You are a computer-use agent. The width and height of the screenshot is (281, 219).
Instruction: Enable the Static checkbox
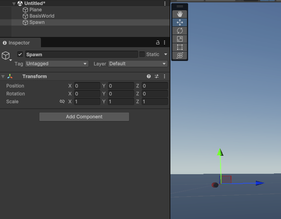(x=142, y=54)
